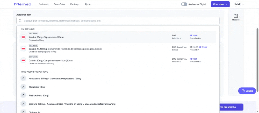Click the Konduz price R$ 76,48
Image resolution: width=259 pixels, height=113 pixels.
tap(193, 35)
